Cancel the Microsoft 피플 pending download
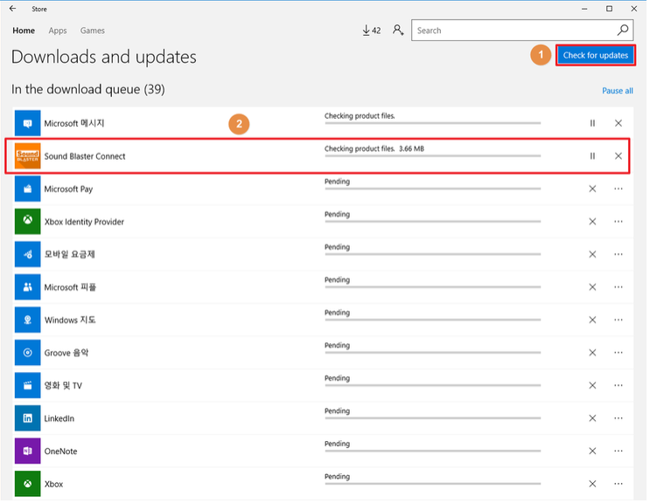The height and width of the screenshot is (503, 650). coord(592,287)
